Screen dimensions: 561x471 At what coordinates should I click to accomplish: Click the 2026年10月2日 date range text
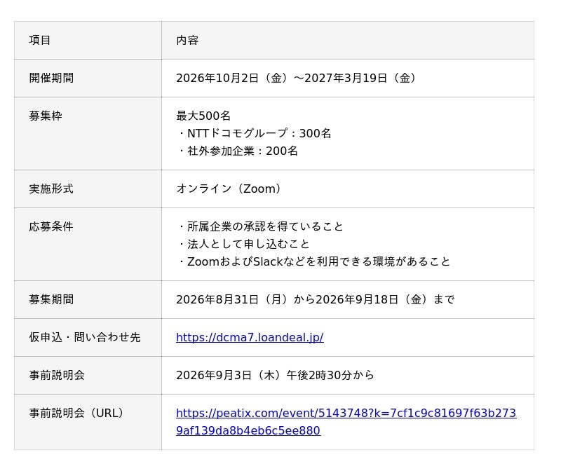pyautogui.click(x=295, y=78)
